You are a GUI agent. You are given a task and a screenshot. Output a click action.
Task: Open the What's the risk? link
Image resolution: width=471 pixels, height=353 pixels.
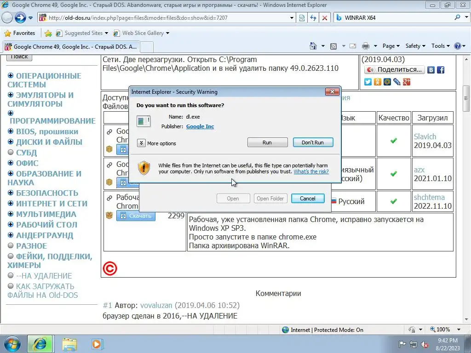[x=311, y=171]
